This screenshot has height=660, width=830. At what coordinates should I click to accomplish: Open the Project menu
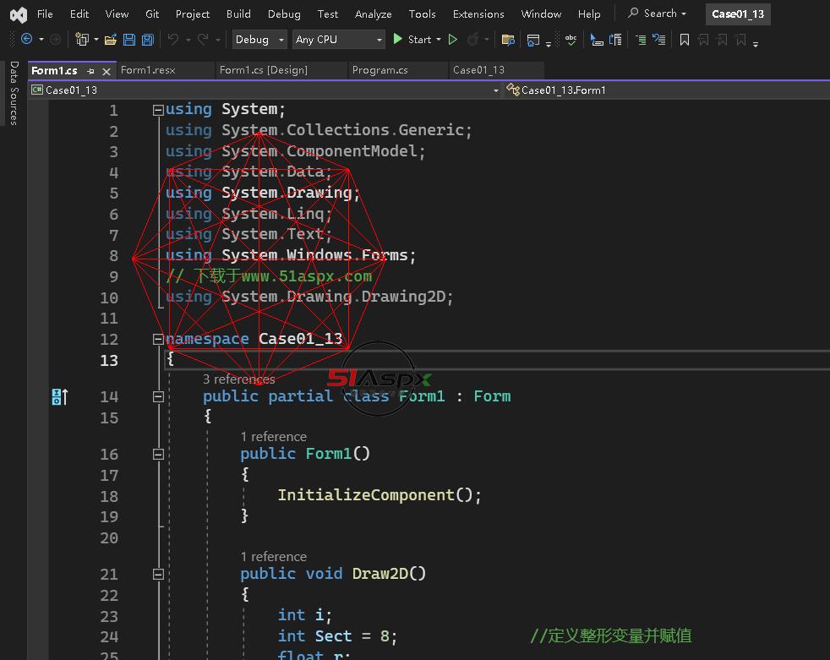click(x=193, y=14)
